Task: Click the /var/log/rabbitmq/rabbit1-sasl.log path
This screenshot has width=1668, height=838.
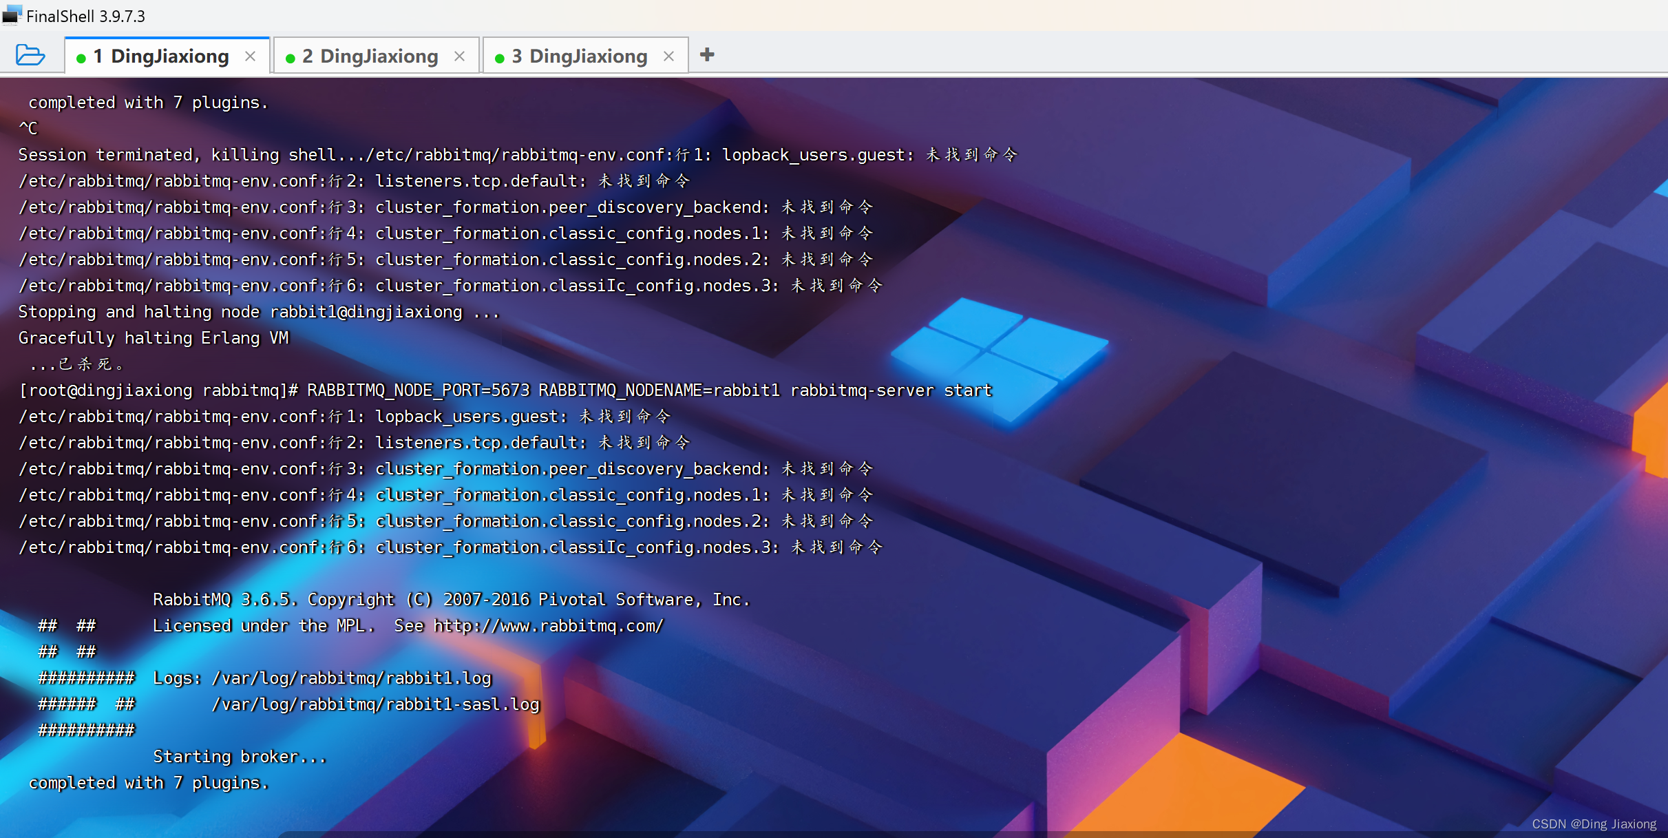Action: (376, 704)
